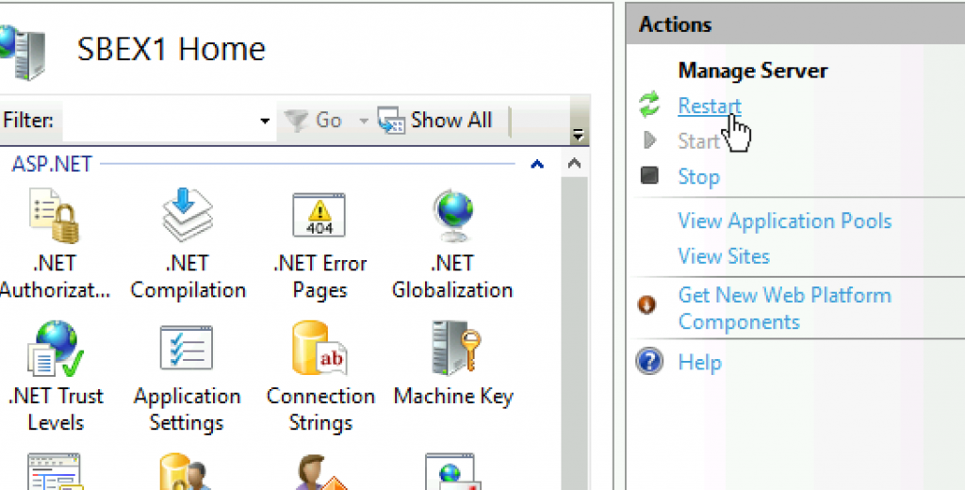Open the .NET Trust Levels icon
The image size is (965, 490).
56,349
